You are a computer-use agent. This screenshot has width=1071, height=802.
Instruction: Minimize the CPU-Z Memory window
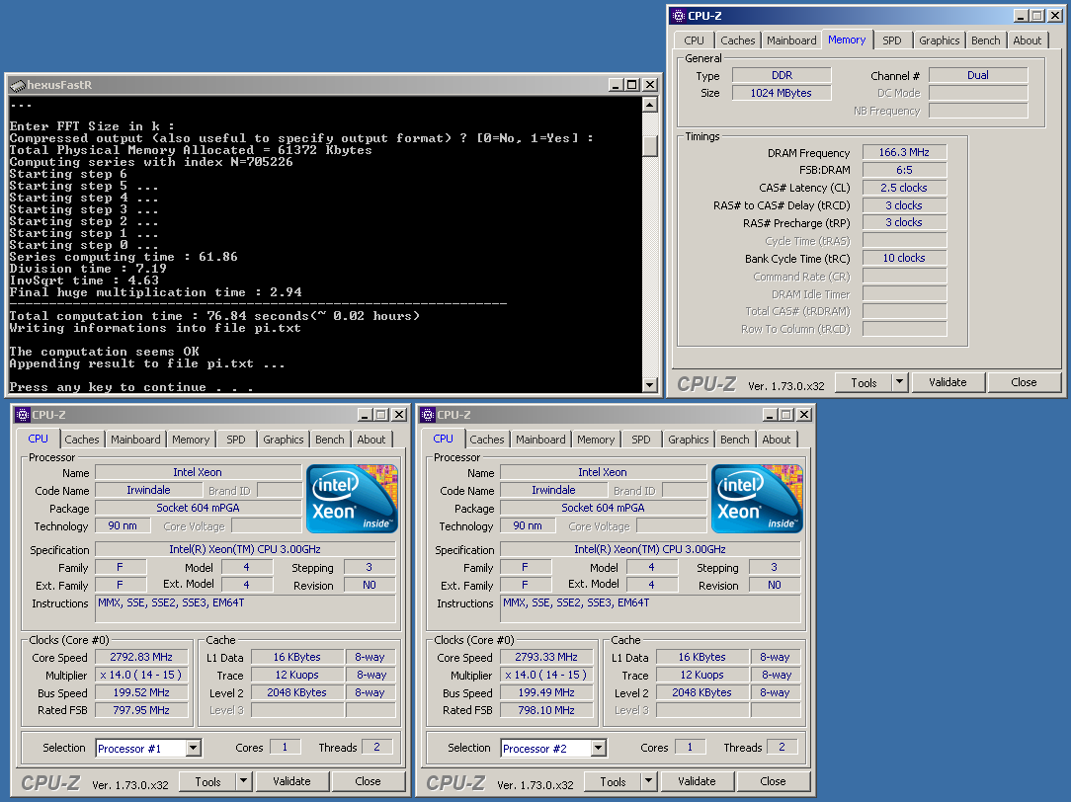point(1022,16)
